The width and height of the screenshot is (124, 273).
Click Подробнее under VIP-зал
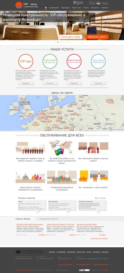[26, 83]
